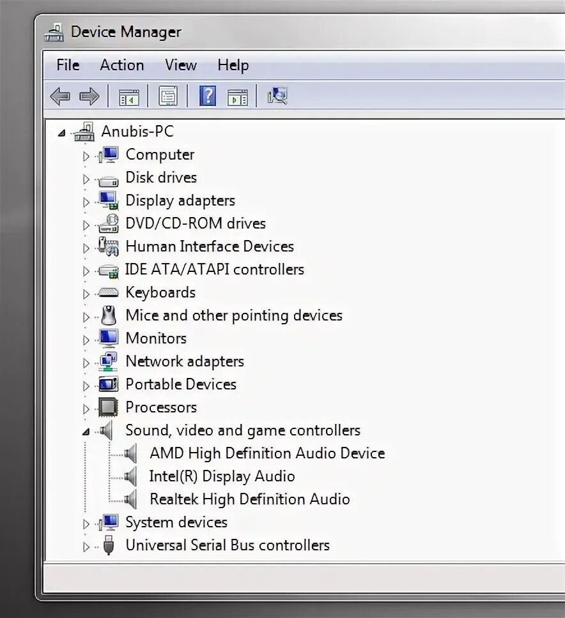Expand the Computer category arrow

86,156
